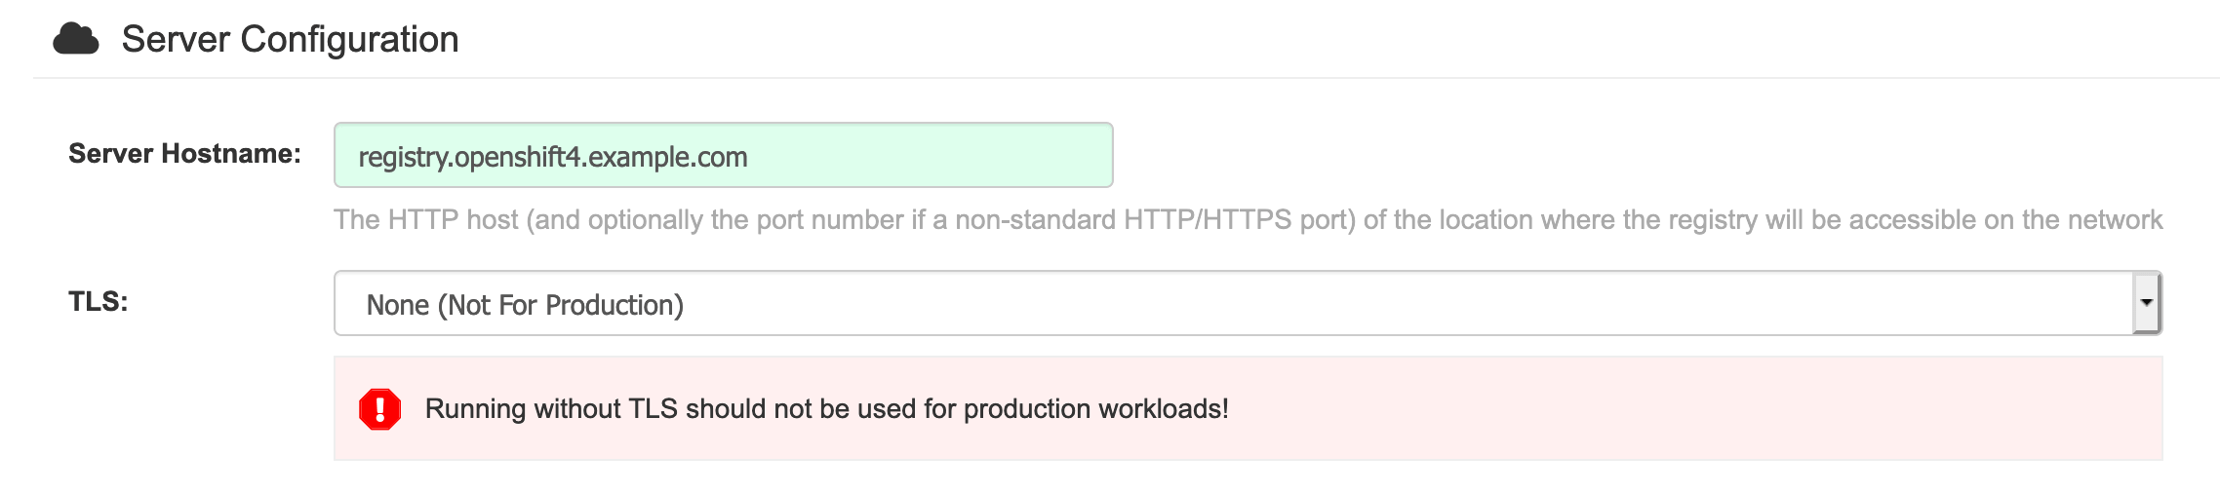The image size is (2220, 493).
Task: Click the word 'Configuration' in the section title
Action: pyautogui.click(x=349, y=39)
